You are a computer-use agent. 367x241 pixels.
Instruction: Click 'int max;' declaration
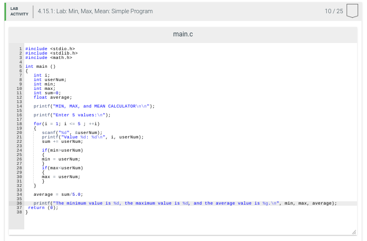[x=45, y=88]
